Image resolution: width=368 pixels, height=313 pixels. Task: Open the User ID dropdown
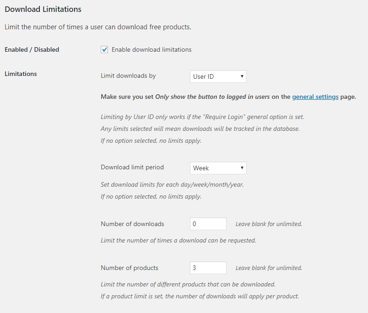point(218,76)
